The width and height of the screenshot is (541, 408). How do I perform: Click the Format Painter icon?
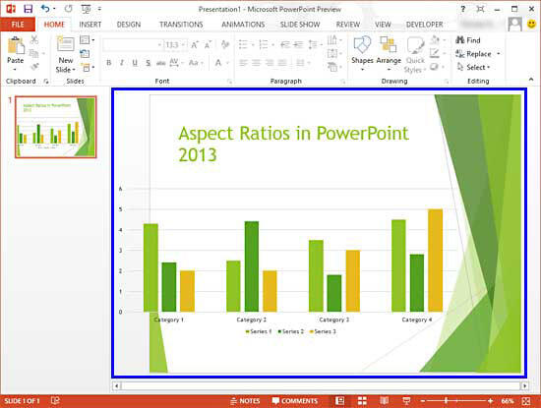point(34,67)
